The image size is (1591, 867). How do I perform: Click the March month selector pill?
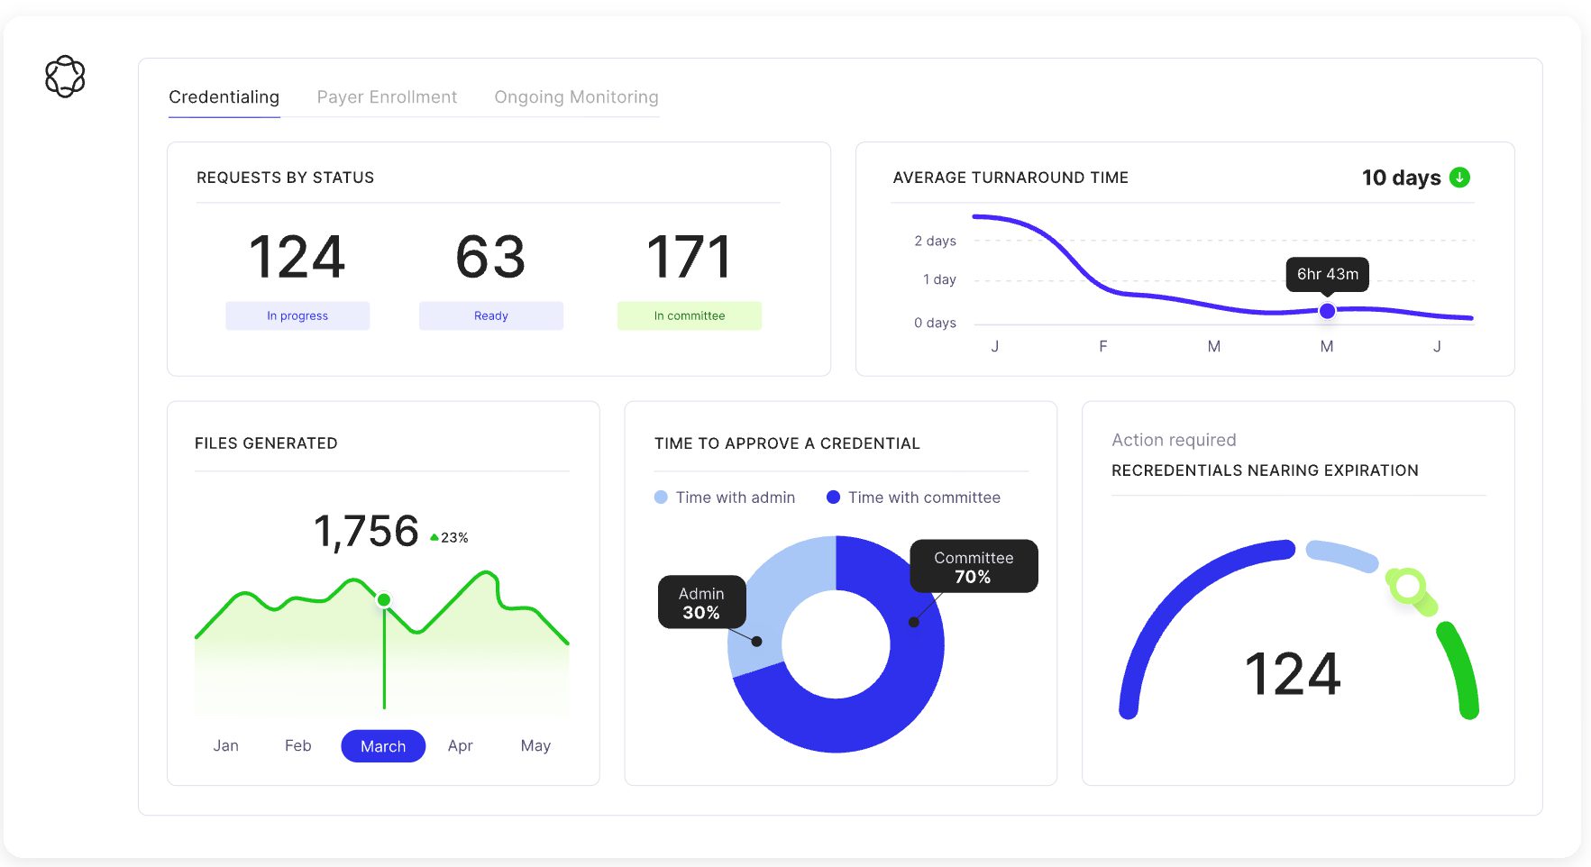[x=382, y=745]
